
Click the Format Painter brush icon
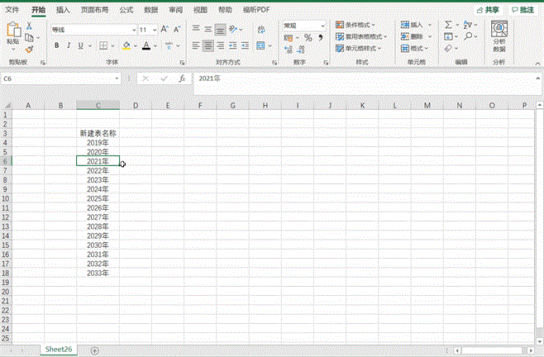point(29,50)
